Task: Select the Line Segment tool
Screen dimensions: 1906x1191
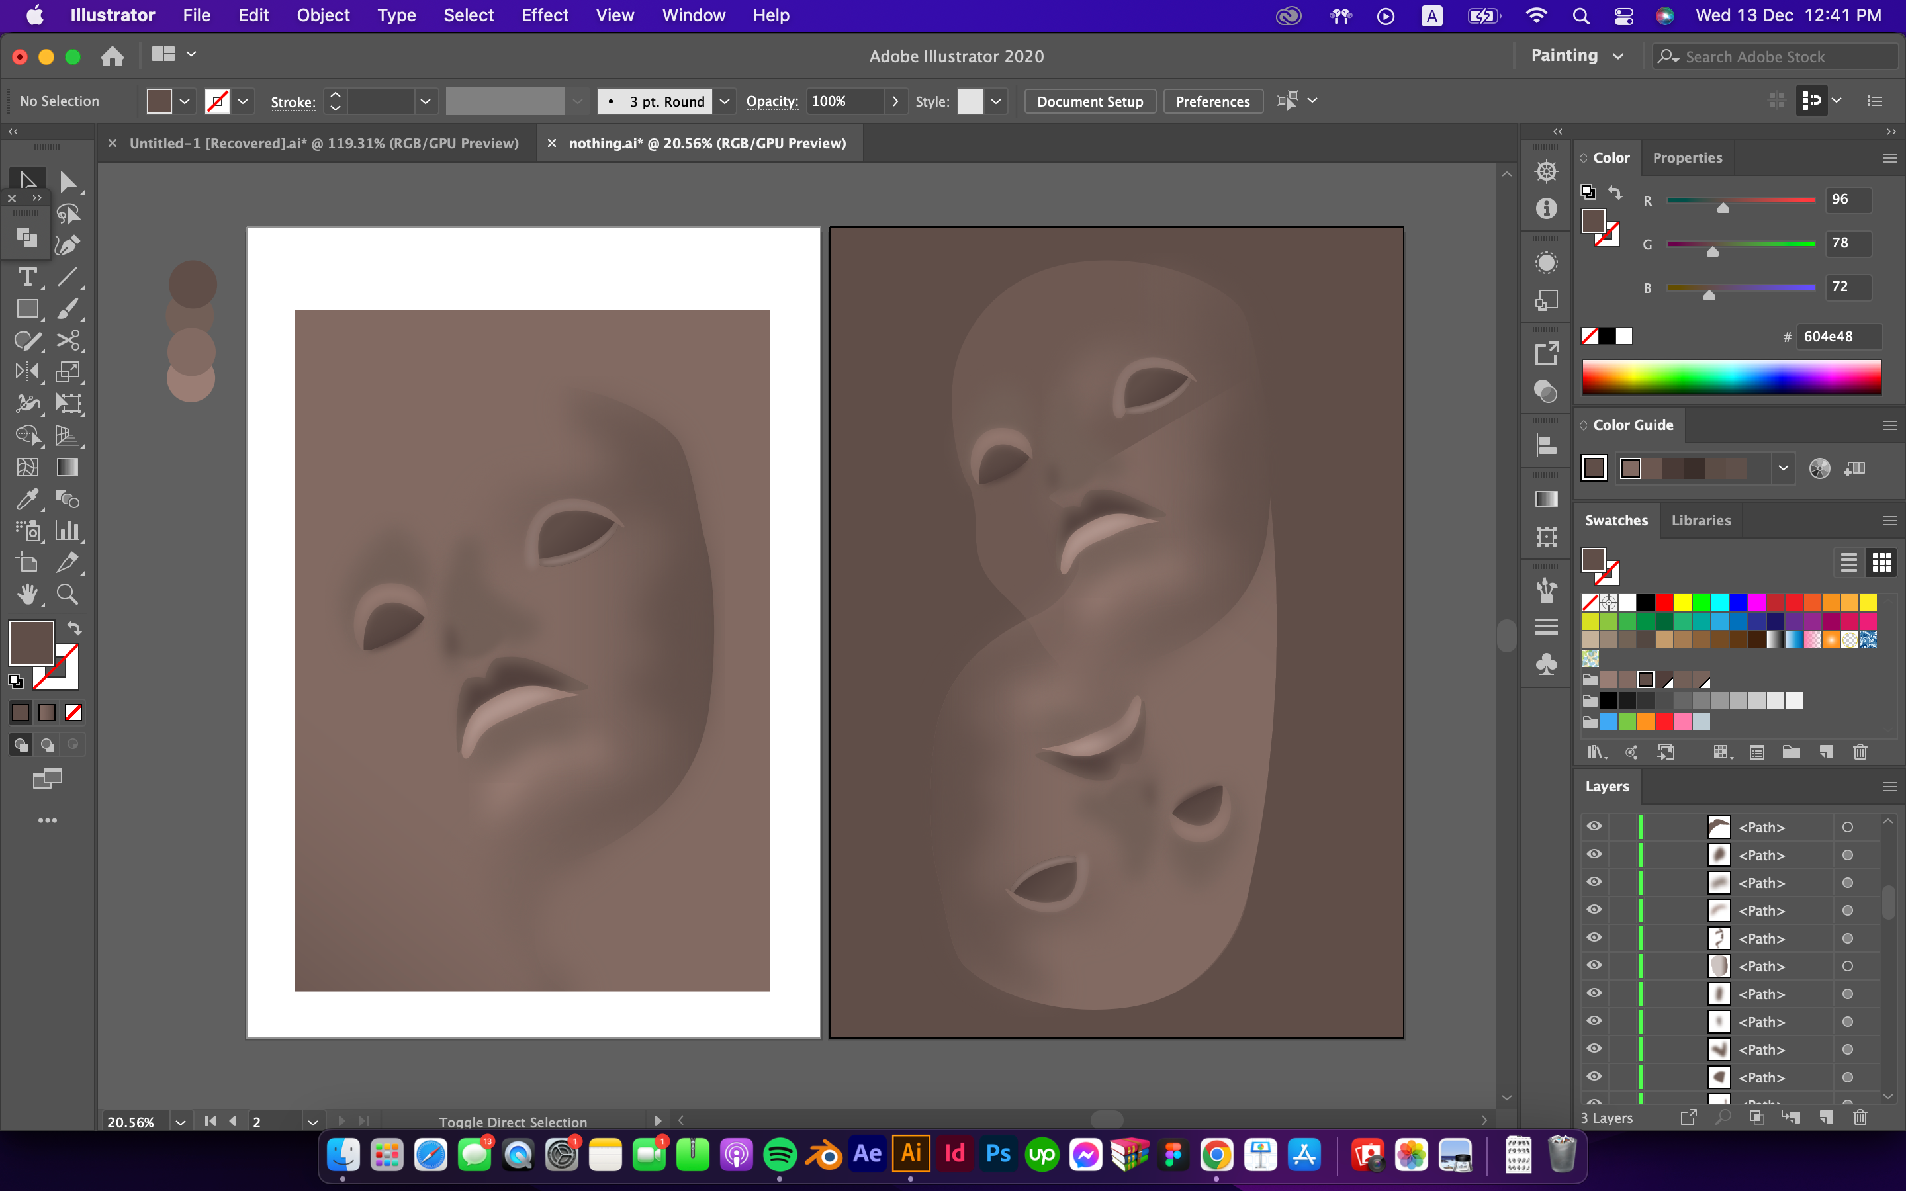Action: click(68, 277)
